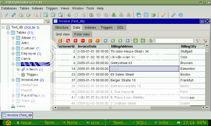The width and height of the screenshot is (211, 126).
Task: Click the pencil SQL editor icon
Action: click(164, 15)
